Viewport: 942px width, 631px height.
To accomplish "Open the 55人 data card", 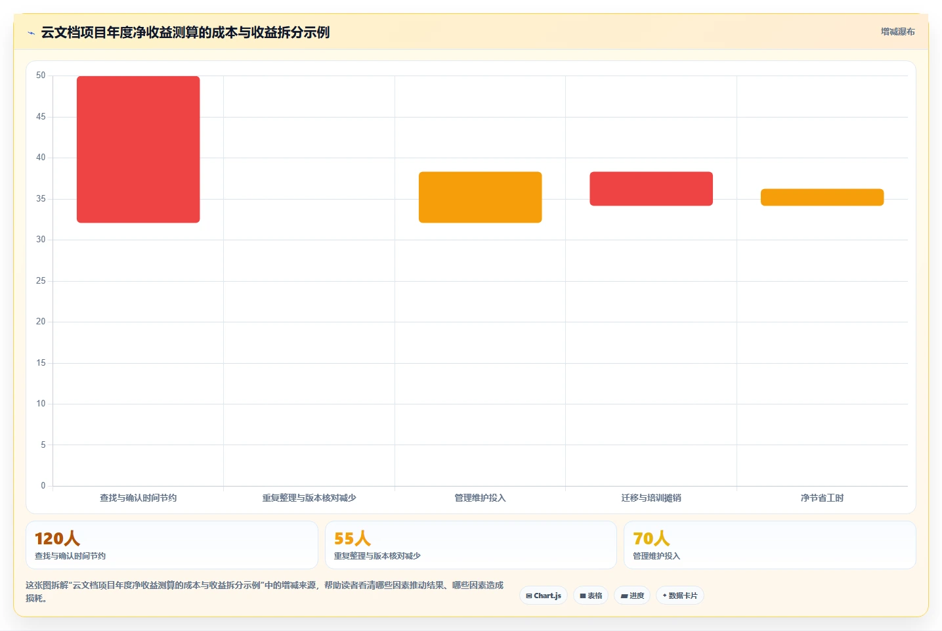I will pos(471,545).
